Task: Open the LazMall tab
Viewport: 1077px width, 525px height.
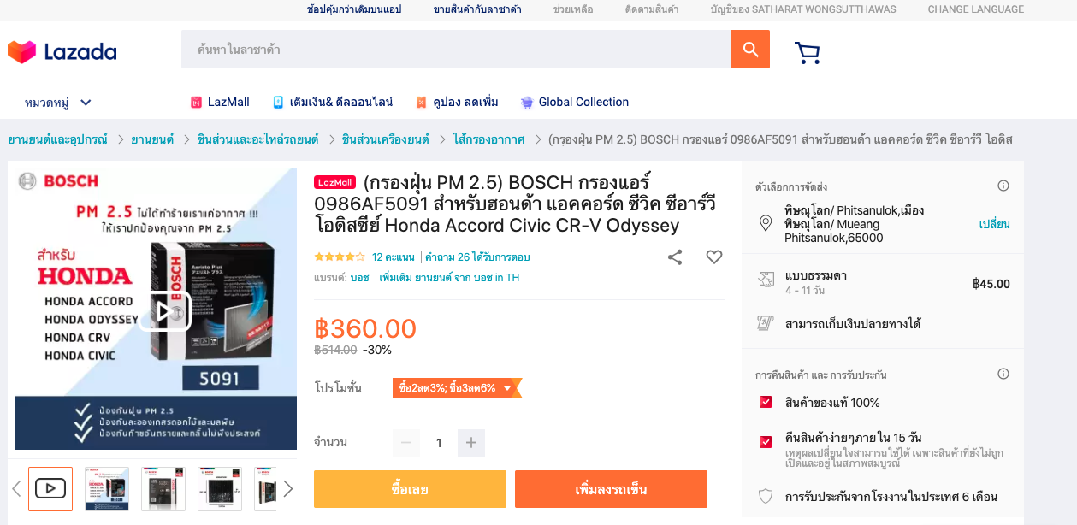Action: coord(220,102)
